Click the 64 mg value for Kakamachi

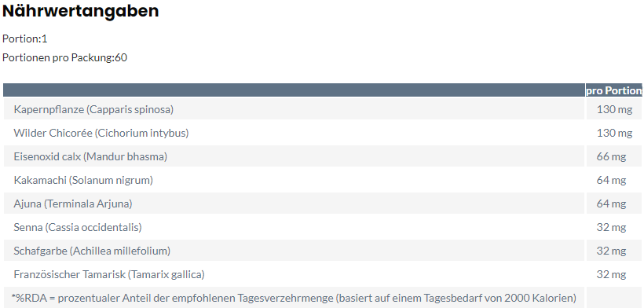(x=612, y=180)
